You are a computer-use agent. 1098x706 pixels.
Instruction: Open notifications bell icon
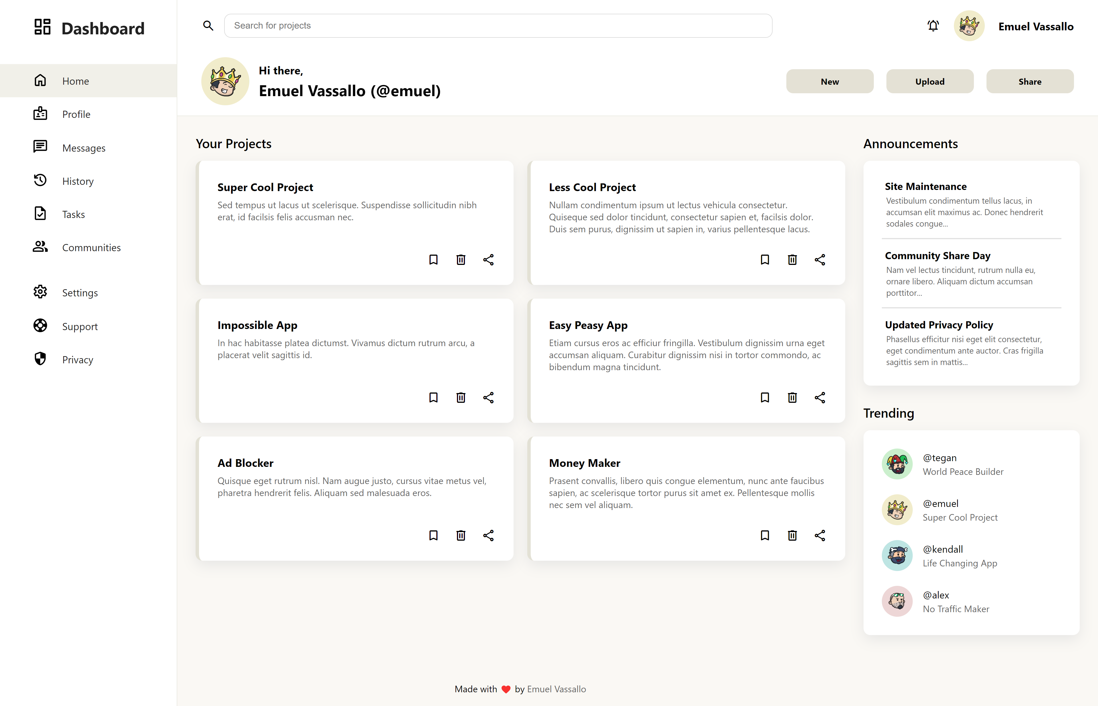pyautogui.click(x=933, y=26)
